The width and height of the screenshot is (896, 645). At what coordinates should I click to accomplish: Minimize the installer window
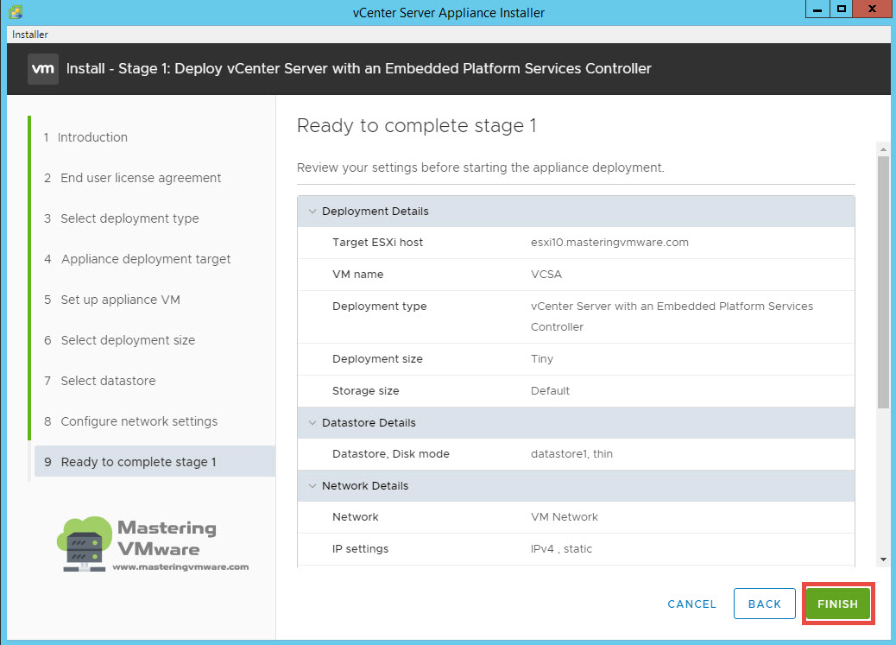[817, 9]
